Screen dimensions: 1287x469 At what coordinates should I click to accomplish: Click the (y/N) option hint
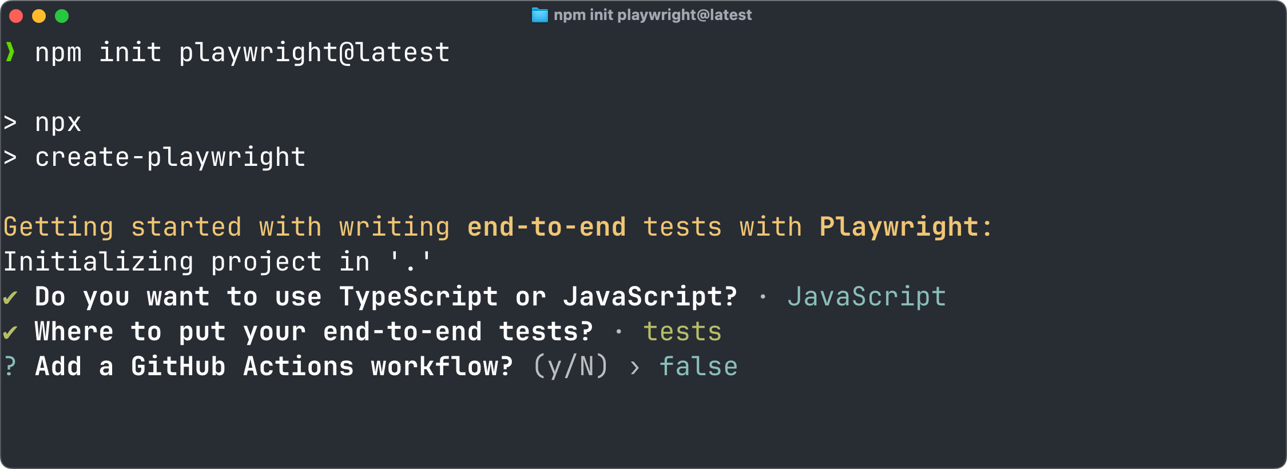point(571,366)
